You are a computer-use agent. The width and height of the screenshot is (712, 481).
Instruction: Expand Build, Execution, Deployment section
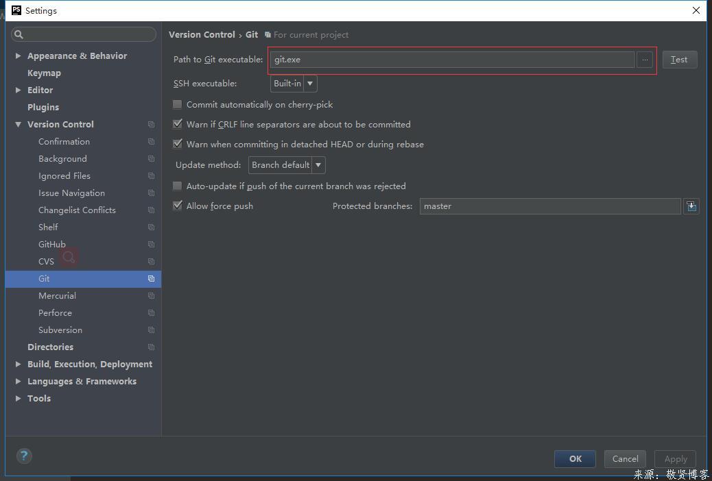[x=18, y=365]
